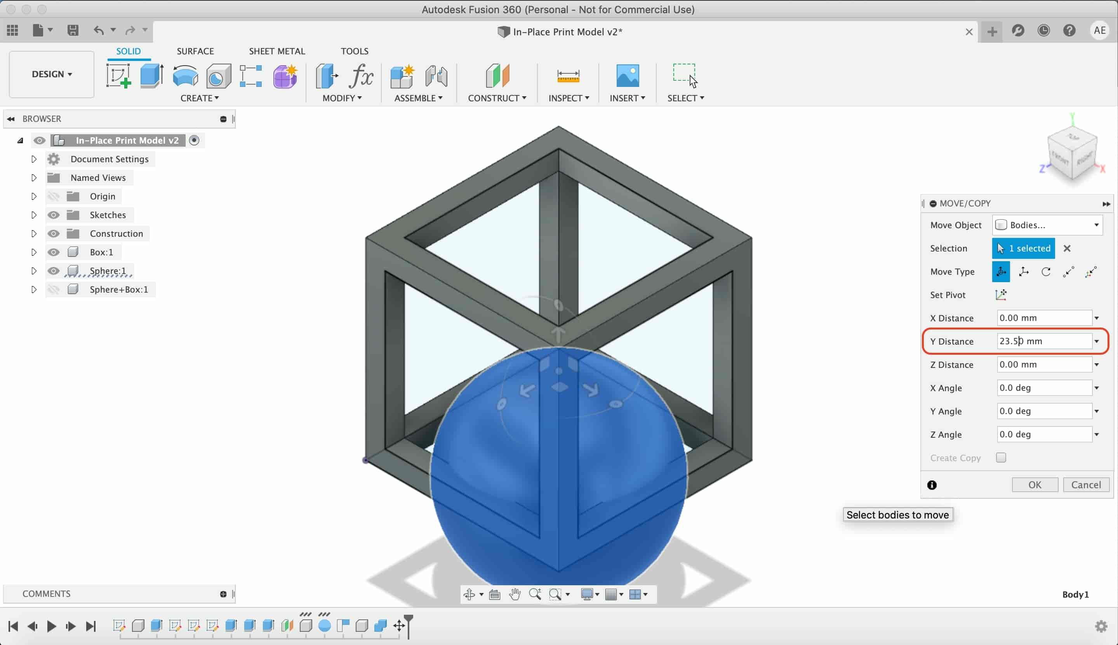The width and height of the screenshot is (1118, 645).
Task: Toggle visibility of Origin folder
Action: tap(54, 196)
